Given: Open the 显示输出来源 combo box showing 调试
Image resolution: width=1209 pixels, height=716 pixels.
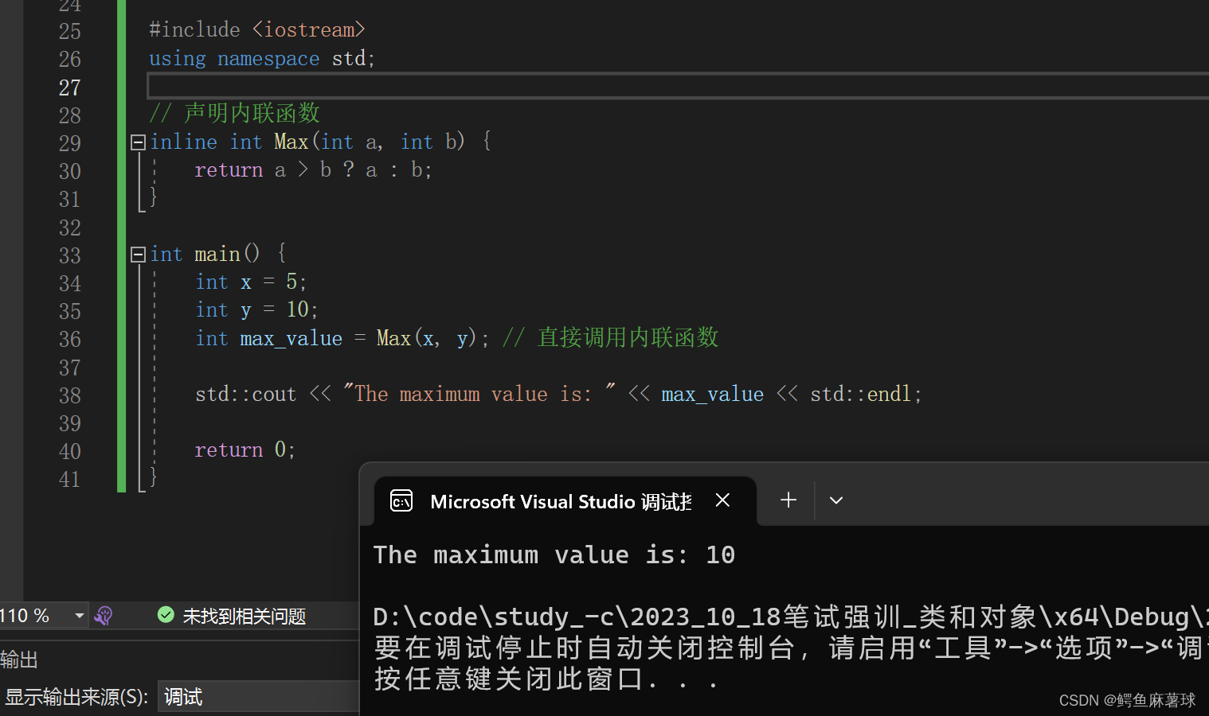Looking at the screenshot, I should (x=258, y=697).
